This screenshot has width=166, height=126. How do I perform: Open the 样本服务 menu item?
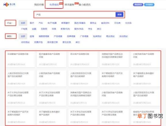tap(69, 5)
